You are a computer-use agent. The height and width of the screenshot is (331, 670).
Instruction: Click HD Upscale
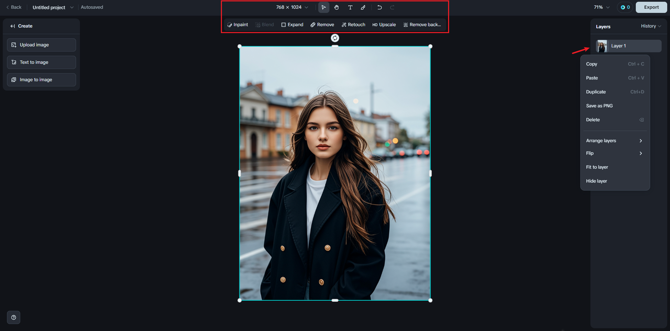pyautogui.click(x=384, y=25)
